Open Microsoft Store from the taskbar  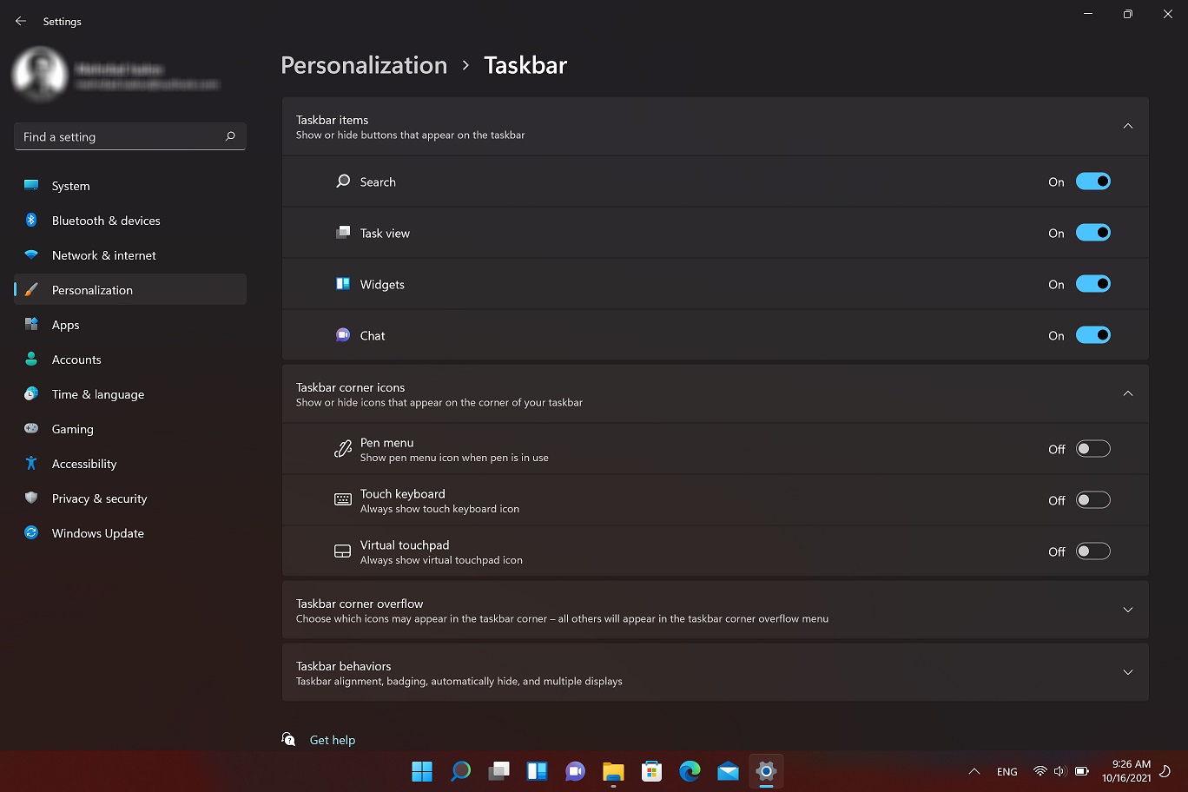[x=651, y=771]
